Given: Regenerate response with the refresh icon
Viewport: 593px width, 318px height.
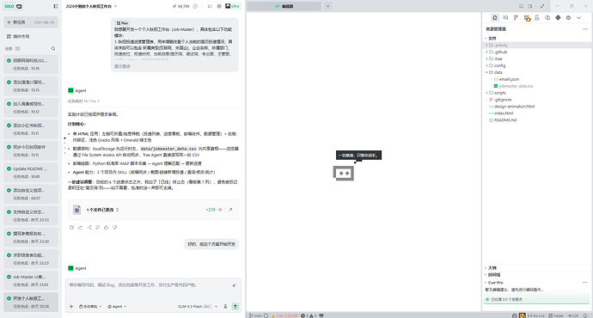Looking at the screenshot, I should pyautogui.click(x=98, y=228).
